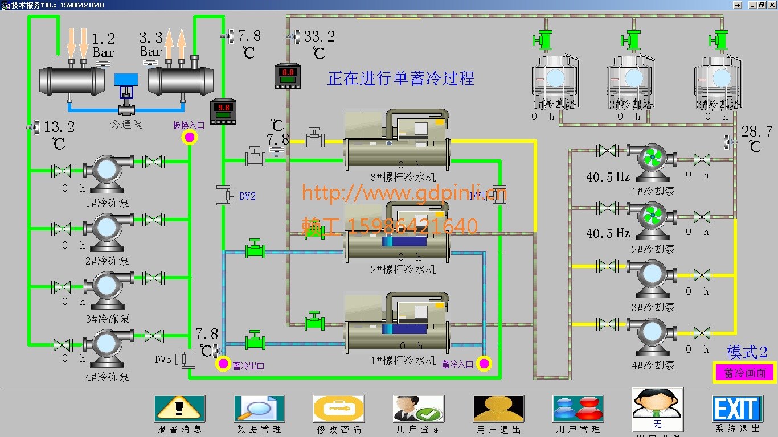This screenshot has height=437, width=778.
Task: Click the EXIT 系统退出 button
Action: click(x=738, y=409)
